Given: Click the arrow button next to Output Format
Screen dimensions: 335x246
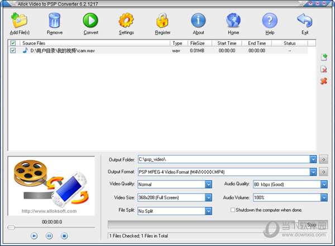Looking at the screenshot, I should coord(323,171).
